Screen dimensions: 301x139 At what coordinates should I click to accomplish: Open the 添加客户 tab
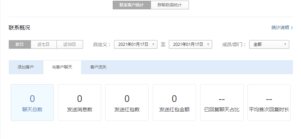click(26, 67)
